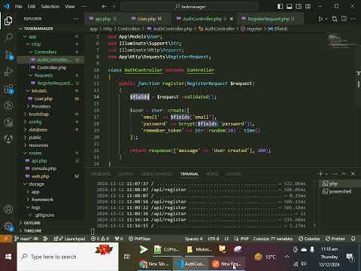Click the Windows taskbar search box
The width and height of the screenshot is (361, 271).
point(68,257)
